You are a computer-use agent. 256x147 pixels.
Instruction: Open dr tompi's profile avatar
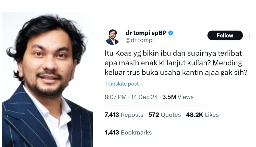click(x=112, y=37)
